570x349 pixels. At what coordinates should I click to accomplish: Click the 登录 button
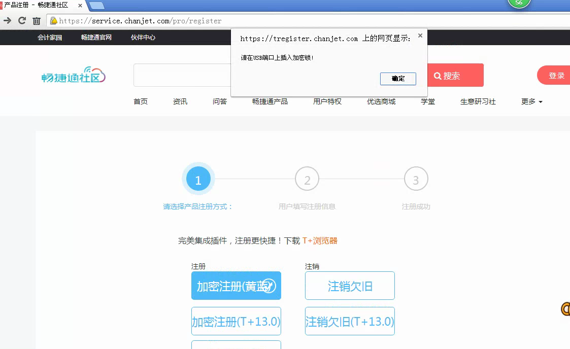pyautogui.click(x=554, y=75)
